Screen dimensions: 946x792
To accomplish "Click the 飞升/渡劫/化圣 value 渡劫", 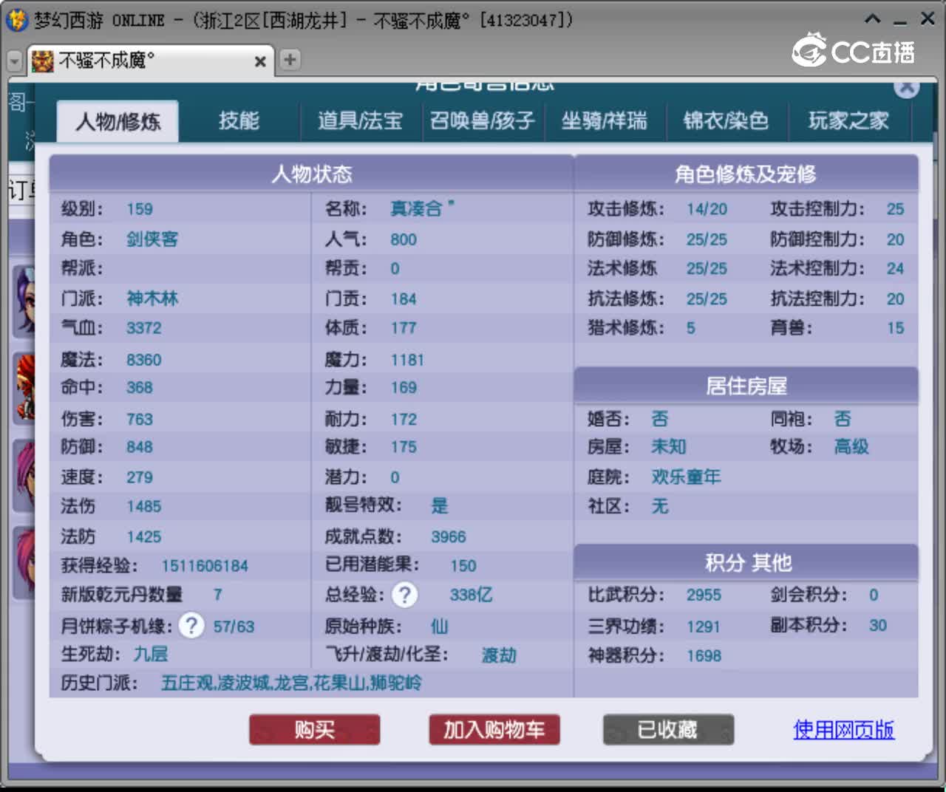I will tap(499, 655).
